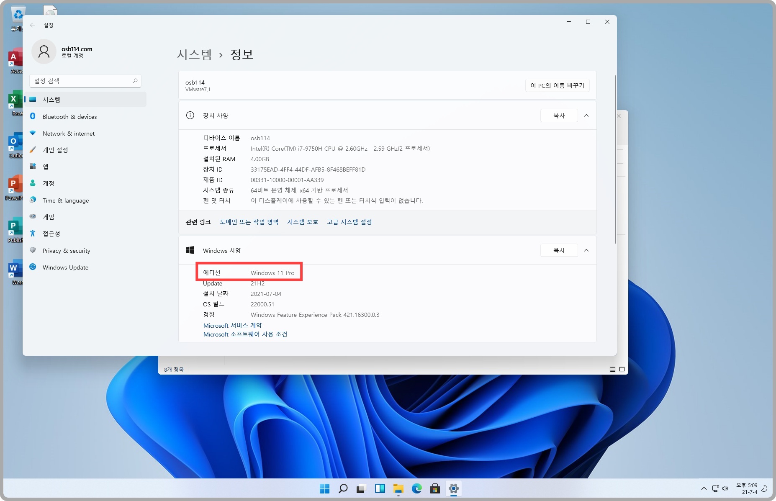This screenshot has width=776, height=501.
Task: Click the osb114.com user avatar icon
Action: [44, 51]
